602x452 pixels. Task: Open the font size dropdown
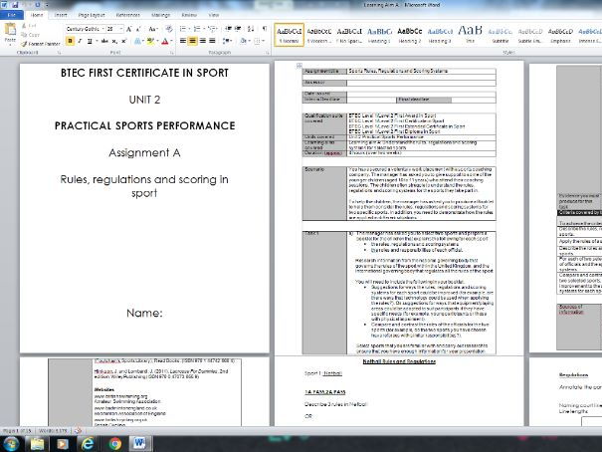(x=121, y=29)
